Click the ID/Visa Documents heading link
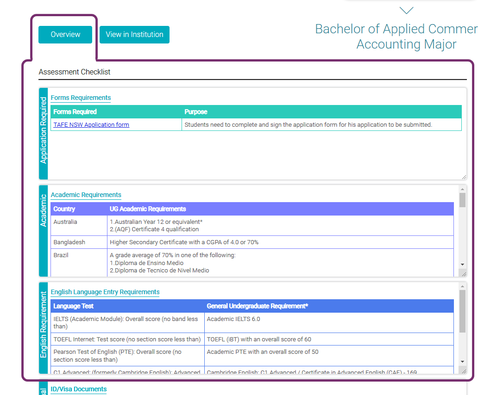Viewport: 478px width, 395px height. pos(78,389)
